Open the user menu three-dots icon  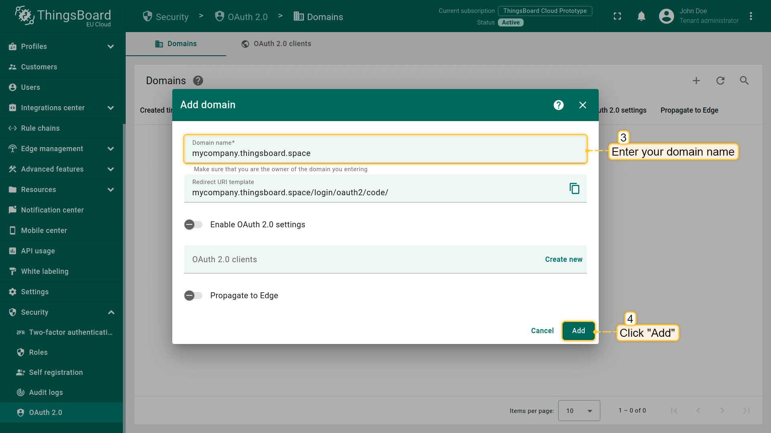(751, 16)
